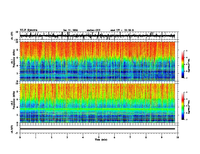This screenshot has height=154, width=200.
Task: Click the "-7" label on ch.2 colorbar
Action: 186,120
